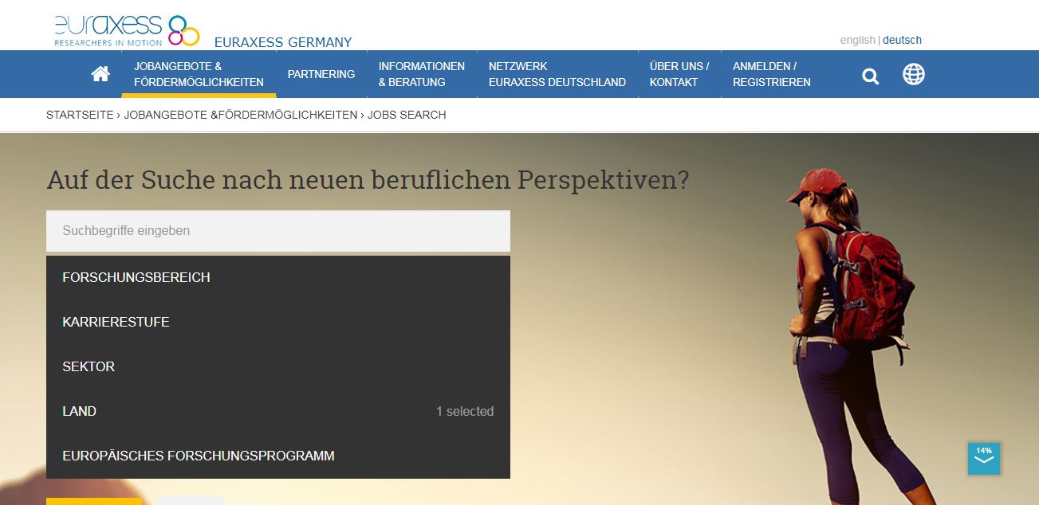Click the yellow search button below filters

94,501
